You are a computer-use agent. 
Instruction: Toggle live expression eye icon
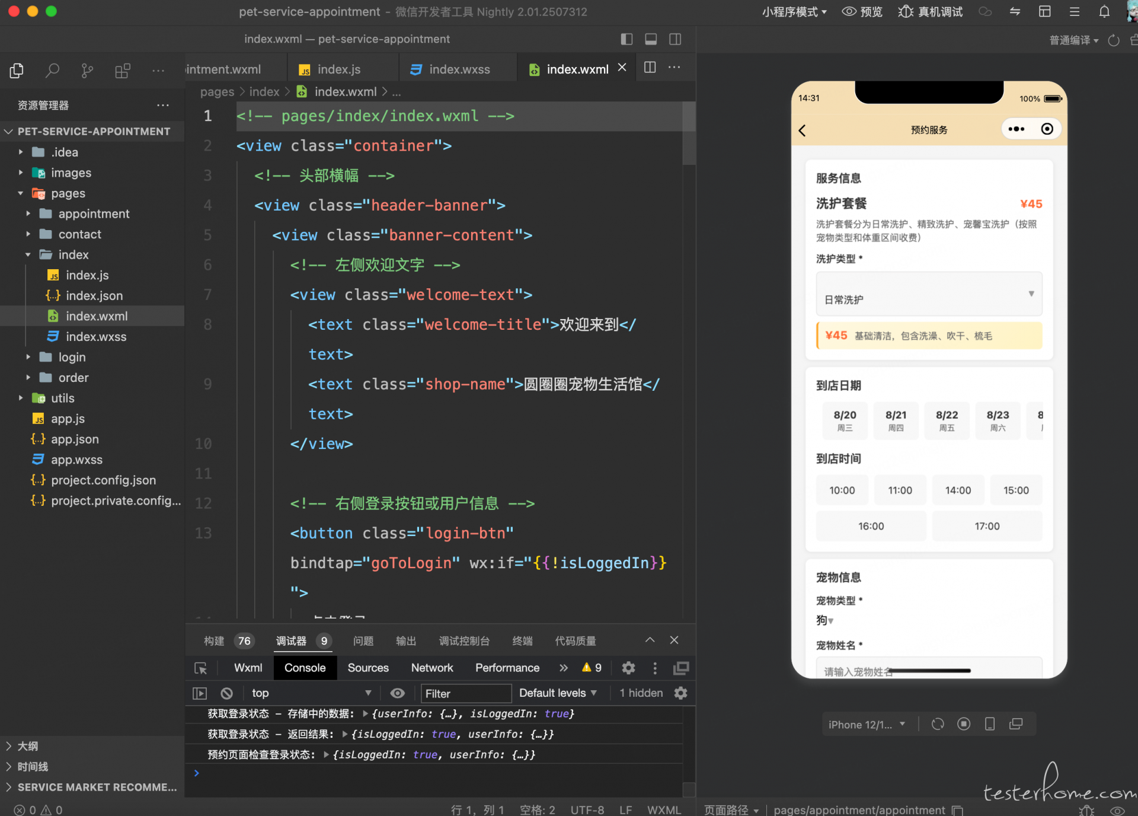[398, 693]
